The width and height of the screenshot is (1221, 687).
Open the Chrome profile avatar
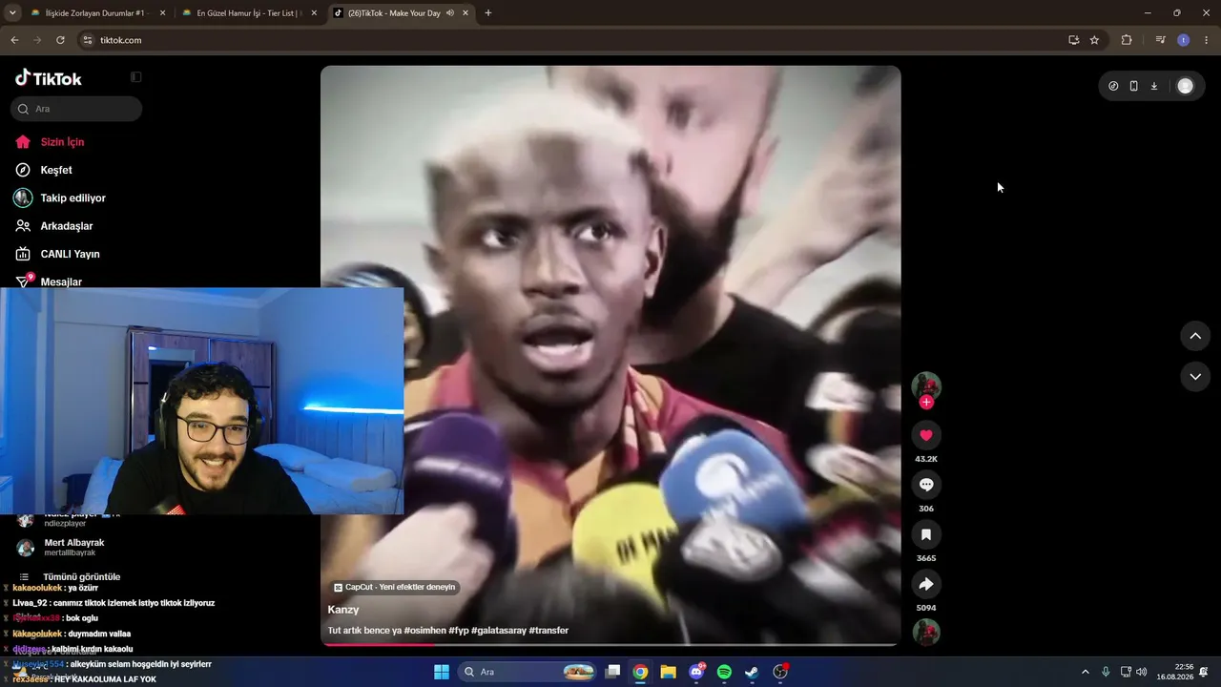tap(1183, 40)
